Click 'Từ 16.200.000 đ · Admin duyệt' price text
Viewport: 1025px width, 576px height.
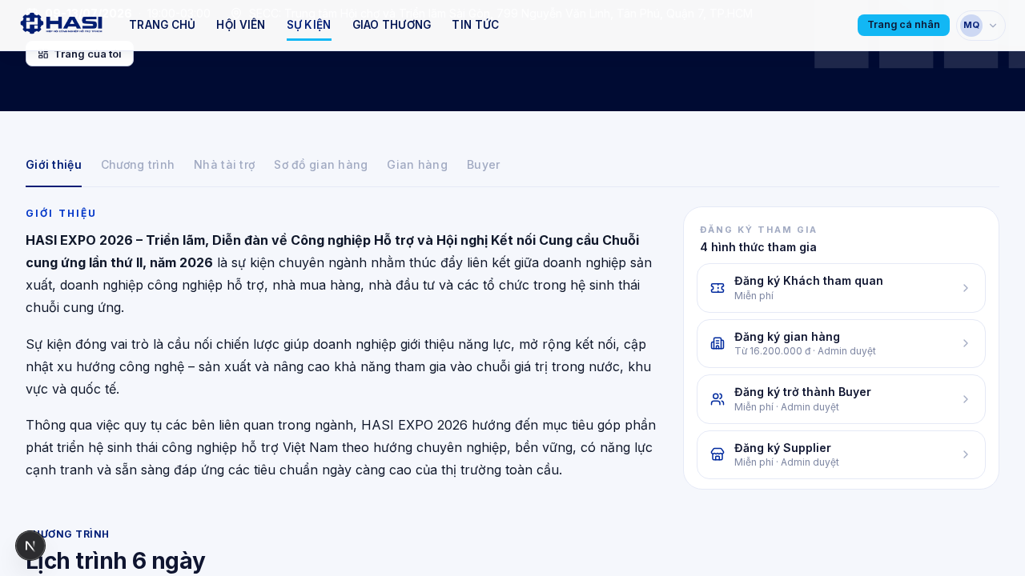pos(805,351)
